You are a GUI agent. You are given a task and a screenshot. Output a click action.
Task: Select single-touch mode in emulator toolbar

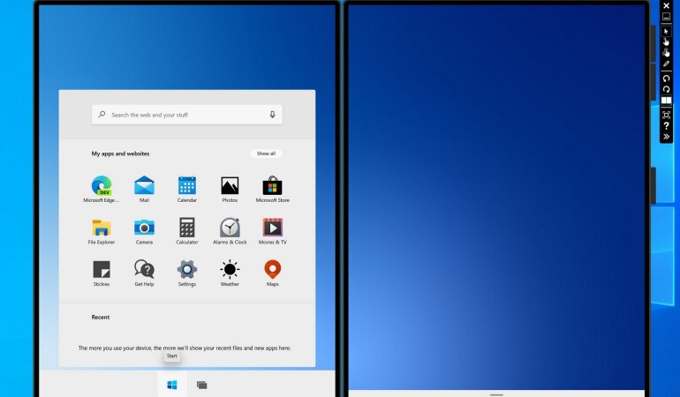click(666, 41)
